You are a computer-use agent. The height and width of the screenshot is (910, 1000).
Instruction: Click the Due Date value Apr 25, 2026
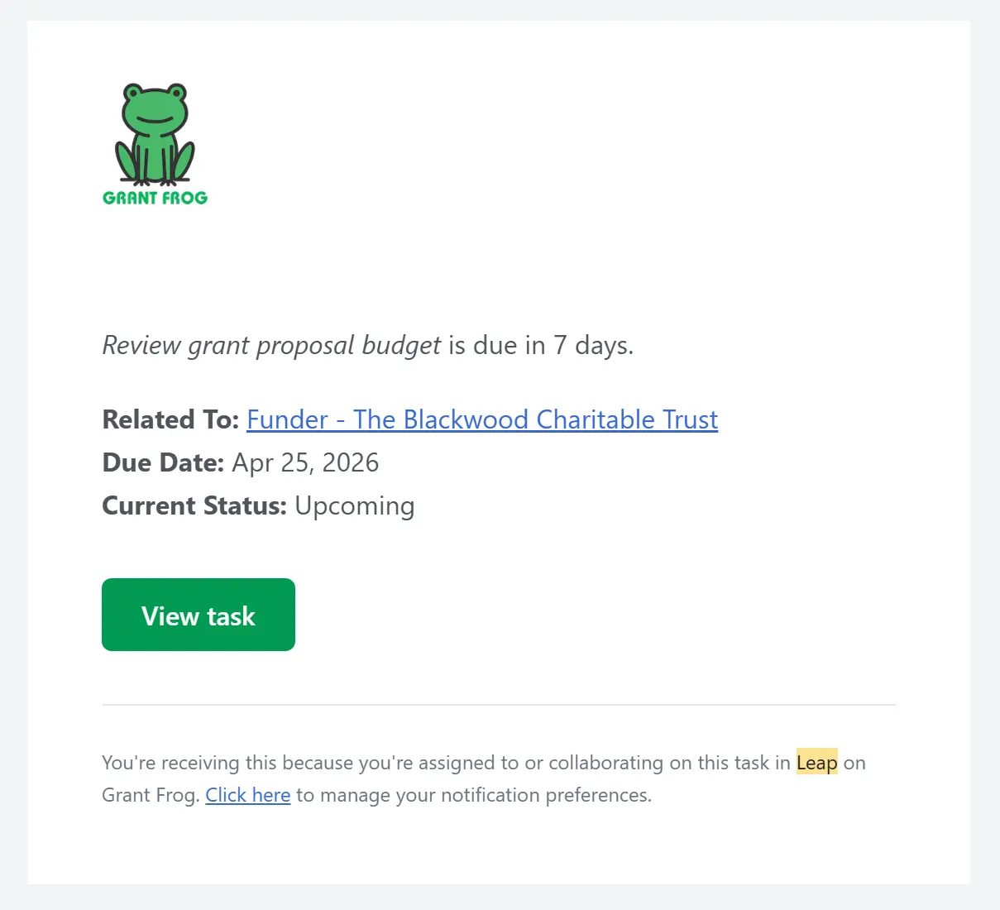point(305,462)
